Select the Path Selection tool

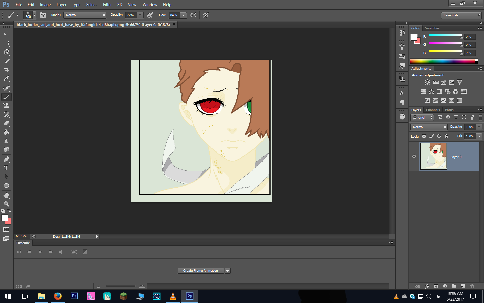[x=6, y=177]
